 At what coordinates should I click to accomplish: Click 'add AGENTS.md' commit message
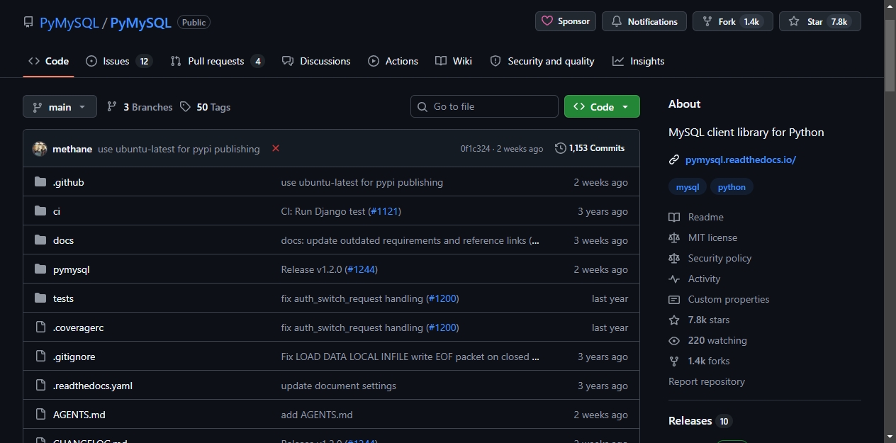(317, 415)
